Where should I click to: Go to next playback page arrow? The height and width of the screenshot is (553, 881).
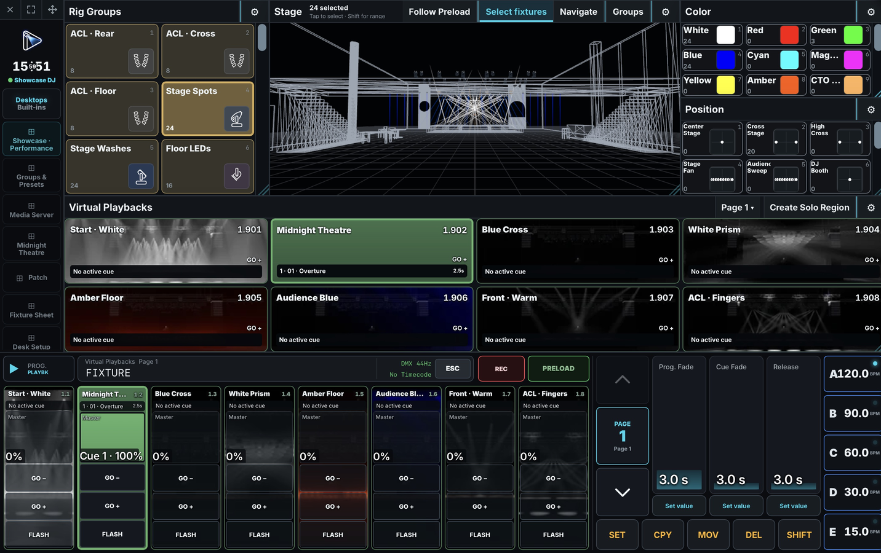[x=623, y=492]
